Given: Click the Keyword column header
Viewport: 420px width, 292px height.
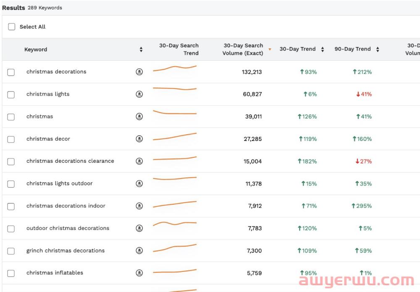Looking at the screenshot, I should coord(36,50).
